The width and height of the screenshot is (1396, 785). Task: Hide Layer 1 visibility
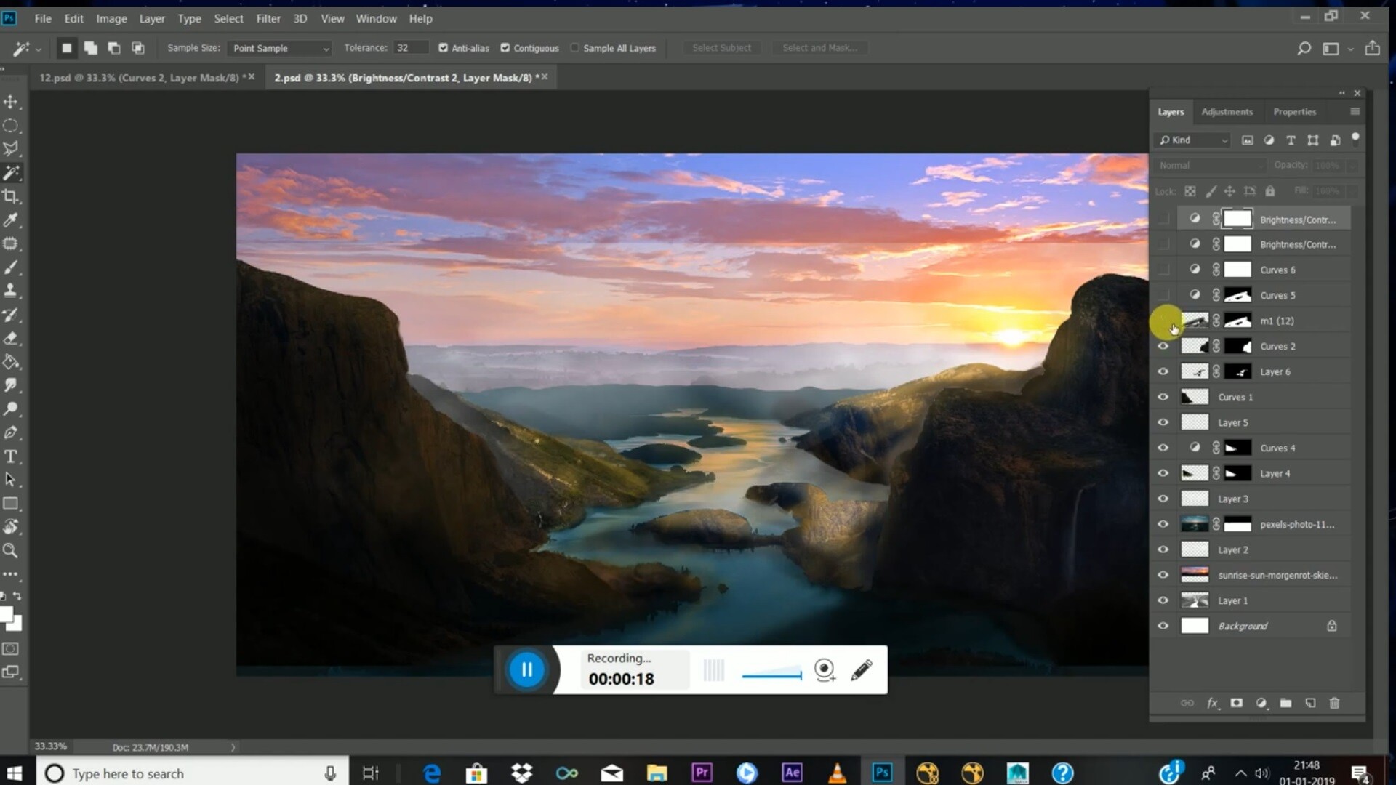pyautogui.click(x=1163, y=600)
